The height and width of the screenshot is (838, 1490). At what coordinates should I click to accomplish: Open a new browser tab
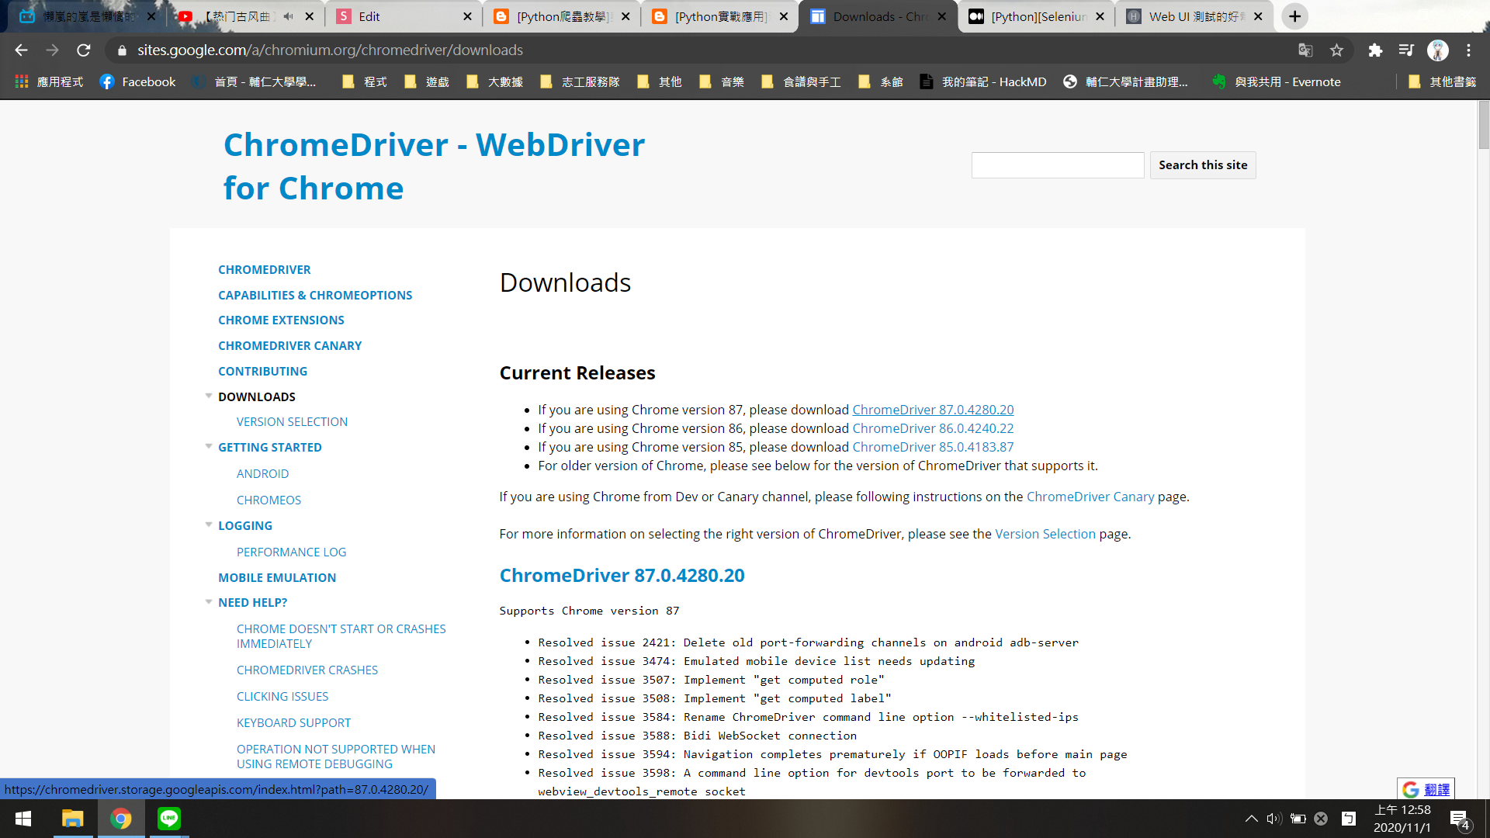[x=1294, y=16]
